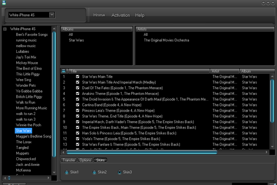This screenshot has width=277, height=185.
Task: Select the Skin2 radio button
Action: click(x=95, y=172)
